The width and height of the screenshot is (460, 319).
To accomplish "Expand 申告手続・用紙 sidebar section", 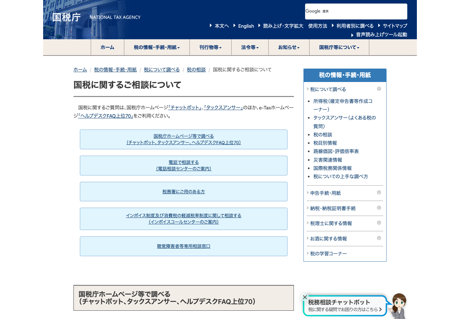I will 326,193.
